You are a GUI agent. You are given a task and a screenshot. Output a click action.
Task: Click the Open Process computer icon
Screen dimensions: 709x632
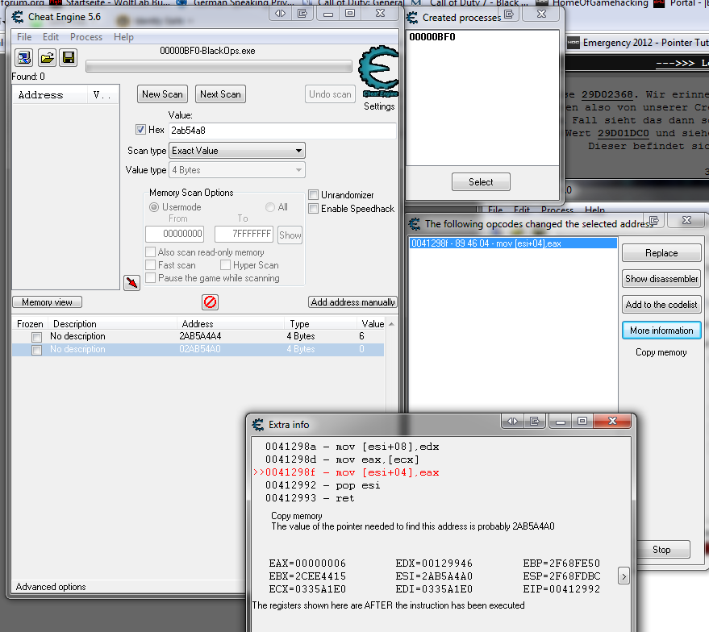[x=23, y=57]
